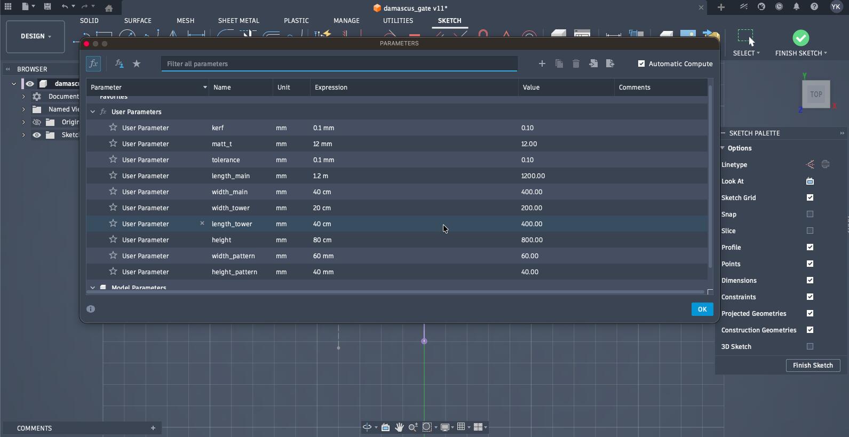Viewport: 849px width, 437px height.
Task: Toggle visibility of the Origin folder
Action: tap(37, 122)
